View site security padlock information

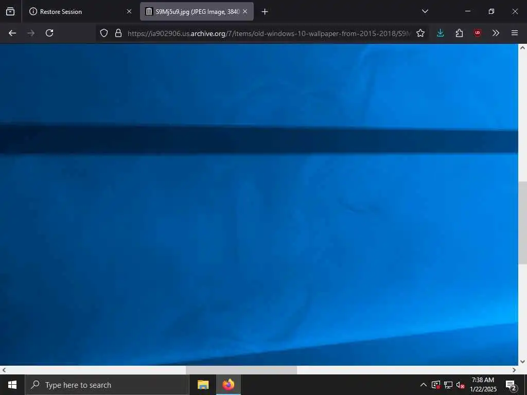(x=118, y=33)
